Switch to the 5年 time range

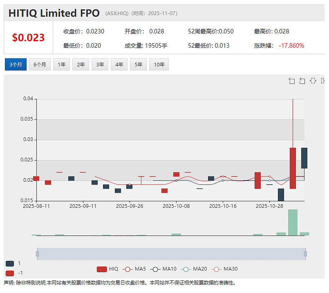[138, 64]
